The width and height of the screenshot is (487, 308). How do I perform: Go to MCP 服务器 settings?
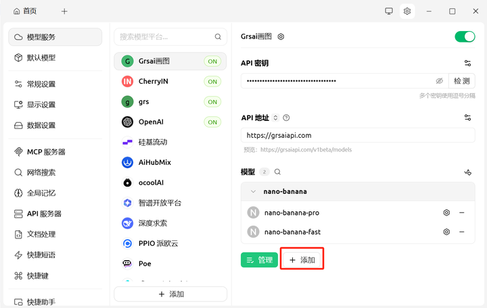[46, 152]
